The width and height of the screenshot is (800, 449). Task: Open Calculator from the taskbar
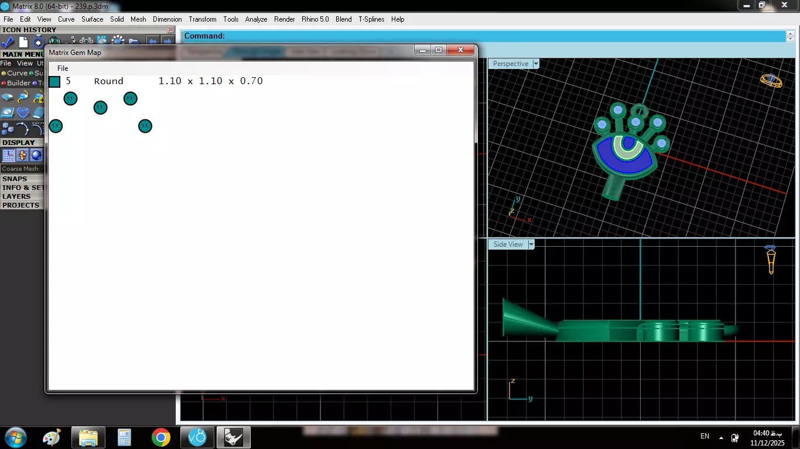(124, 437)
